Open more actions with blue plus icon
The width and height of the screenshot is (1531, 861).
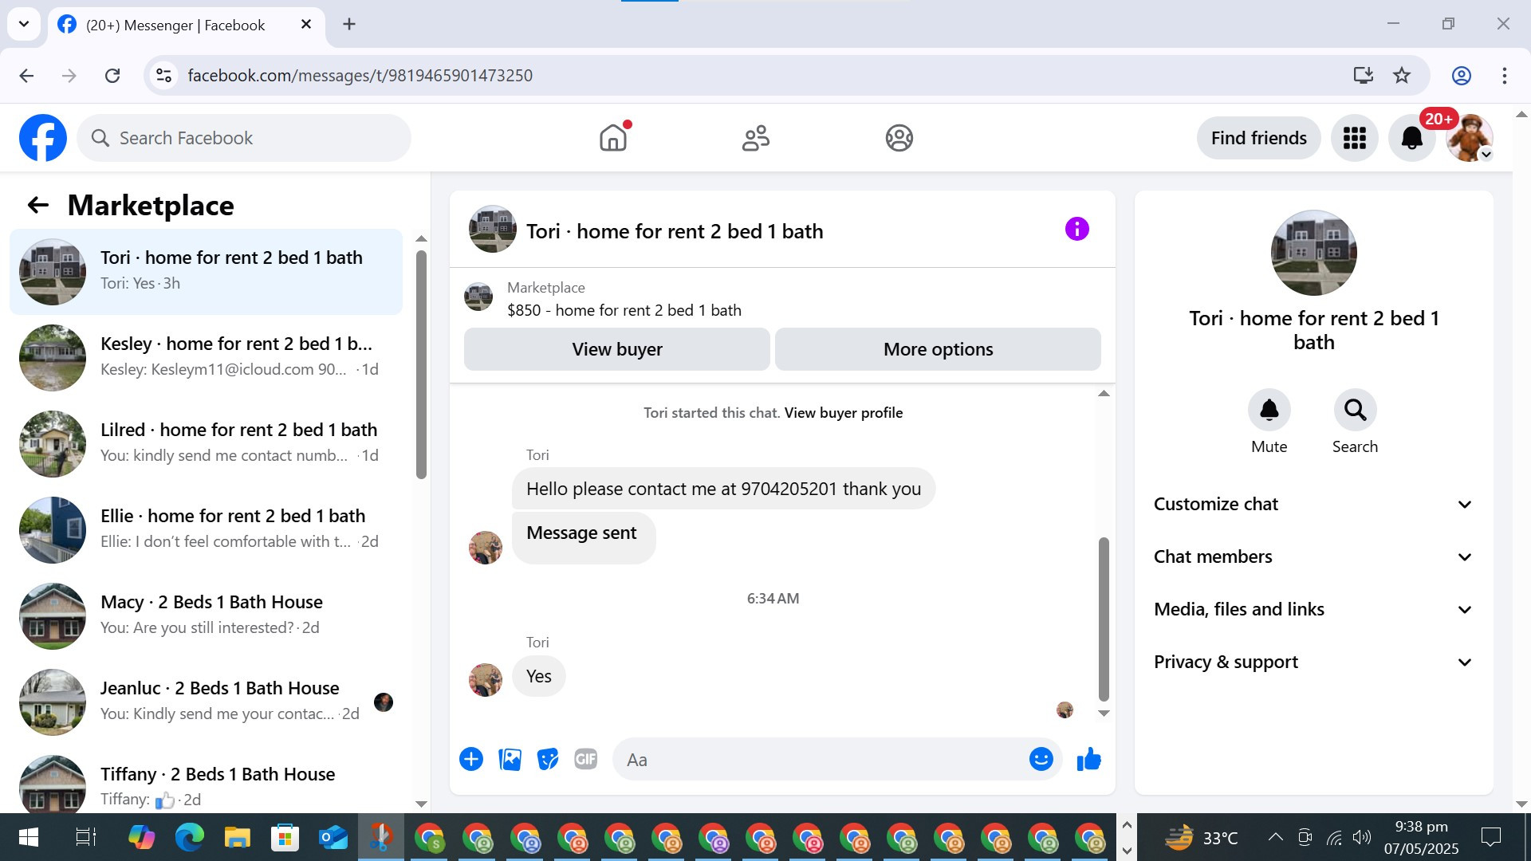471,760
